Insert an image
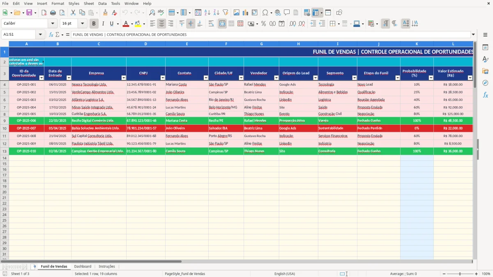 [237, 13]
